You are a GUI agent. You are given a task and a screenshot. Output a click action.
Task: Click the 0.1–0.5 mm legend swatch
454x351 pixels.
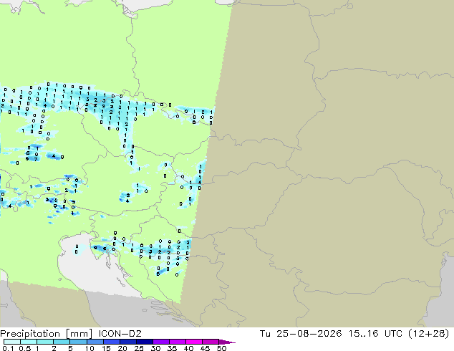pos(12,342)
